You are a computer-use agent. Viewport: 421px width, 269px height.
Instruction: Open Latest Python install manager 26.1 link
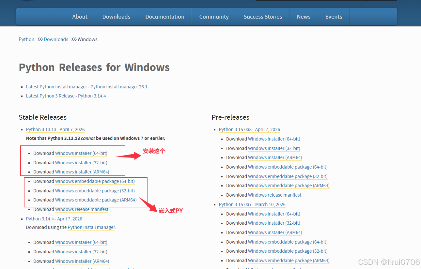coord(87,87)
